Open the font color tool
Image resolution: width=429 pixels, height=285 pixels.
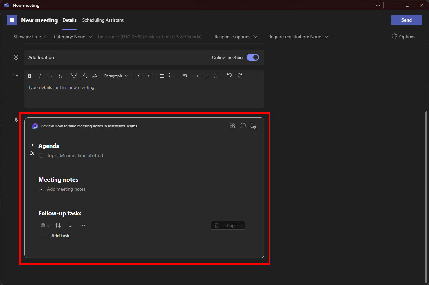tap(84, 76)
